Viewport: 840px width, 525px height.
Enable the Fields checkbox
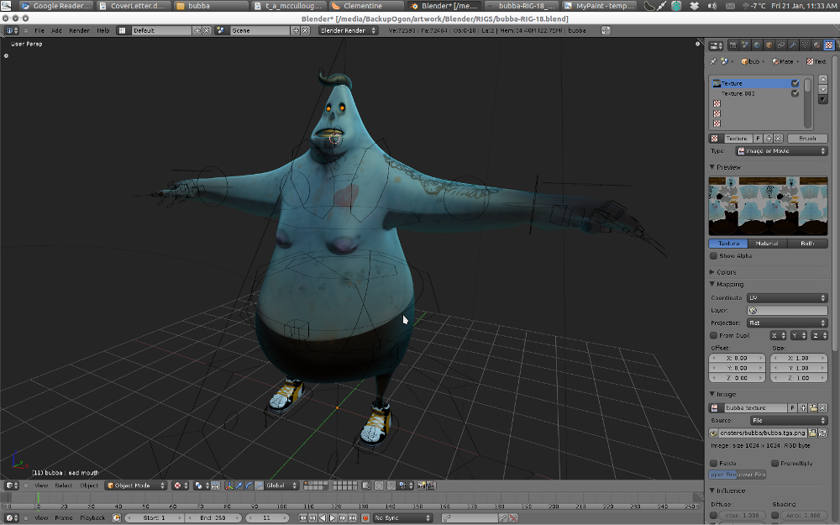pyautogui.click(x=713, y=464)
